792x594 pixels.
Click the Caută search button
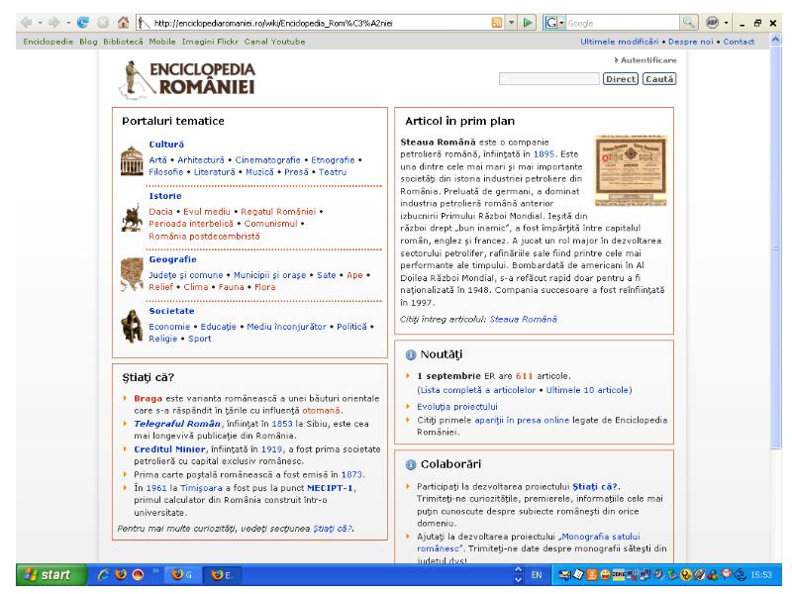[x=659, y=79]
